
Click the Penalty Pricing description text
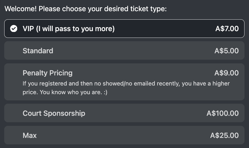pos(126,84)
